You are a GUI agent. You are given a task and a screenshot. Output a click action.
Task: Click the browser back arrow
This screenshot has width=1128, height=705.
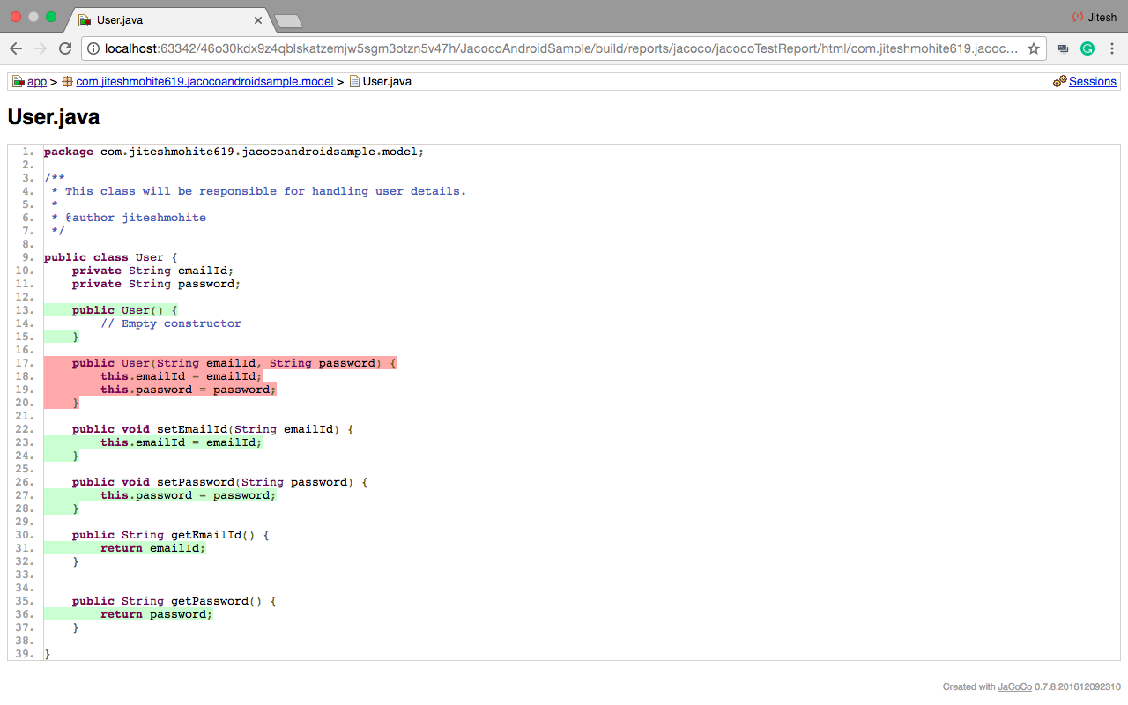(16, 49)
